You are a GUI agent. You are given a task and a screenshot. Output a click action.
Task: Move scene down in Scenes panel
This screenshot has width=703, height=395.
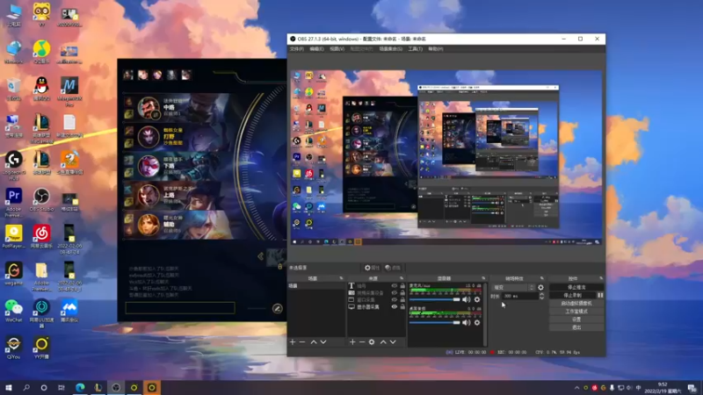pyautogui.click(x=323, y=342)
